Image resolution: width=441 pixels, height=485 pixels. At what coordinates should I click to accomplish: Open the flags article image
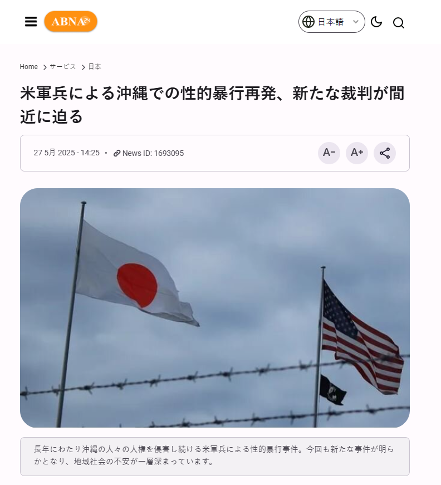(215, 308)
